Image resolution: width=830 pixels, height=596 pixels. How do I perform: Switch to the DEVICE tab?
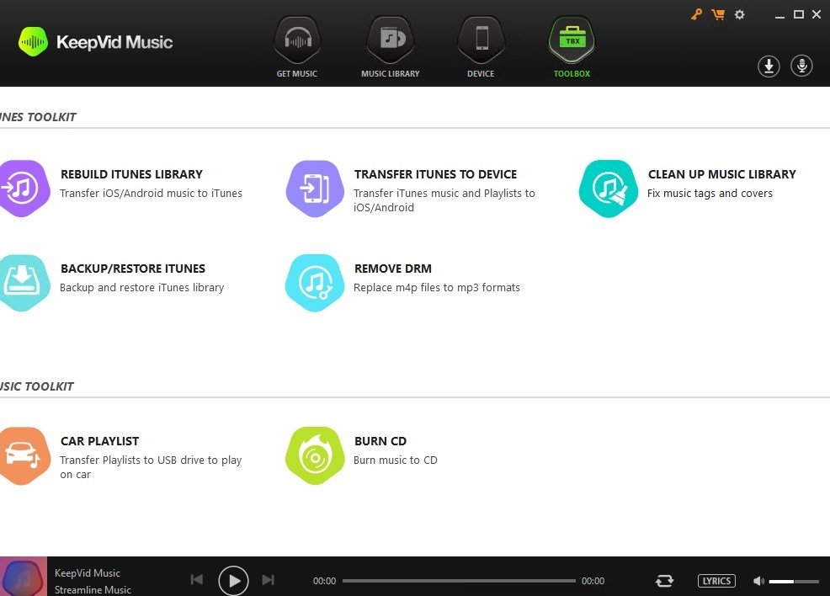tap(481, 73)
